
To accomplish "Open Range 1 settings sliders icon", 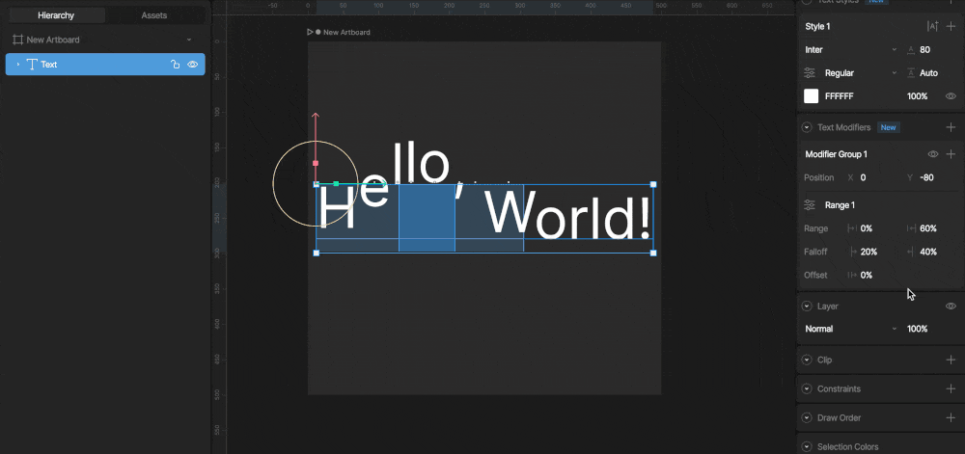I will (x=811, y=205).
